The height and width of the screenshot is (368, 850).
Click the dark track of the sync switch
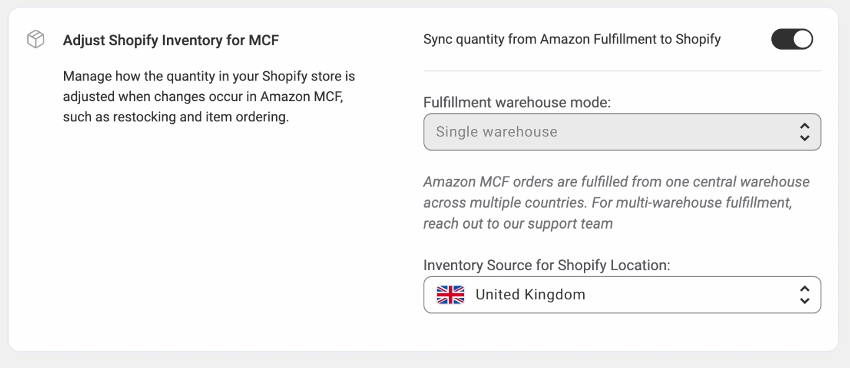coord(781,40)
